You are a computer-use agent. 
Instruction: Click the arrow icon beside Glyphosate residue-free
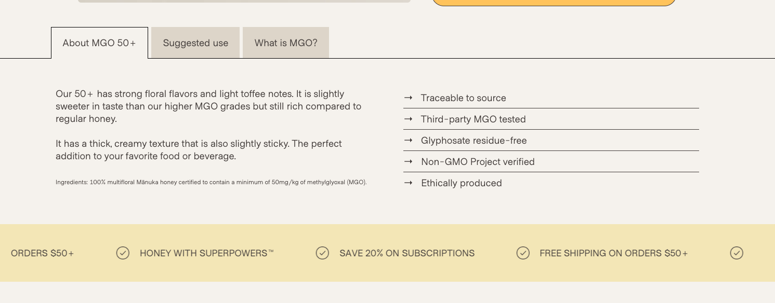pos(409,140)
